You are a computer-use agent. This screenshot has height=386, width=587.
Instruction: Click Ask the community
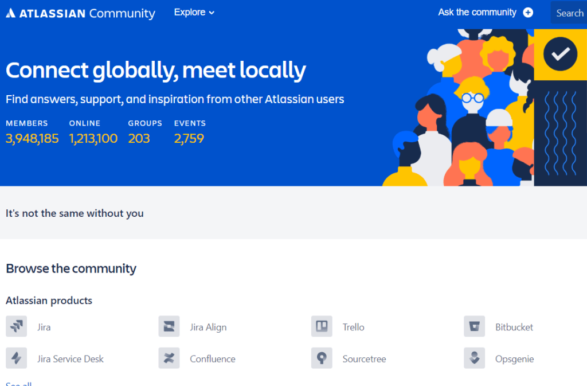point(476,12)
